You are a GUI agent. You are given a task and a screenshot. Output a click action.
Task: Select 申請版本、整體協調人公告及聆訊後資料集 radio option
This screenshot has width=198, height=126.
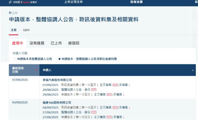point(59,59)
